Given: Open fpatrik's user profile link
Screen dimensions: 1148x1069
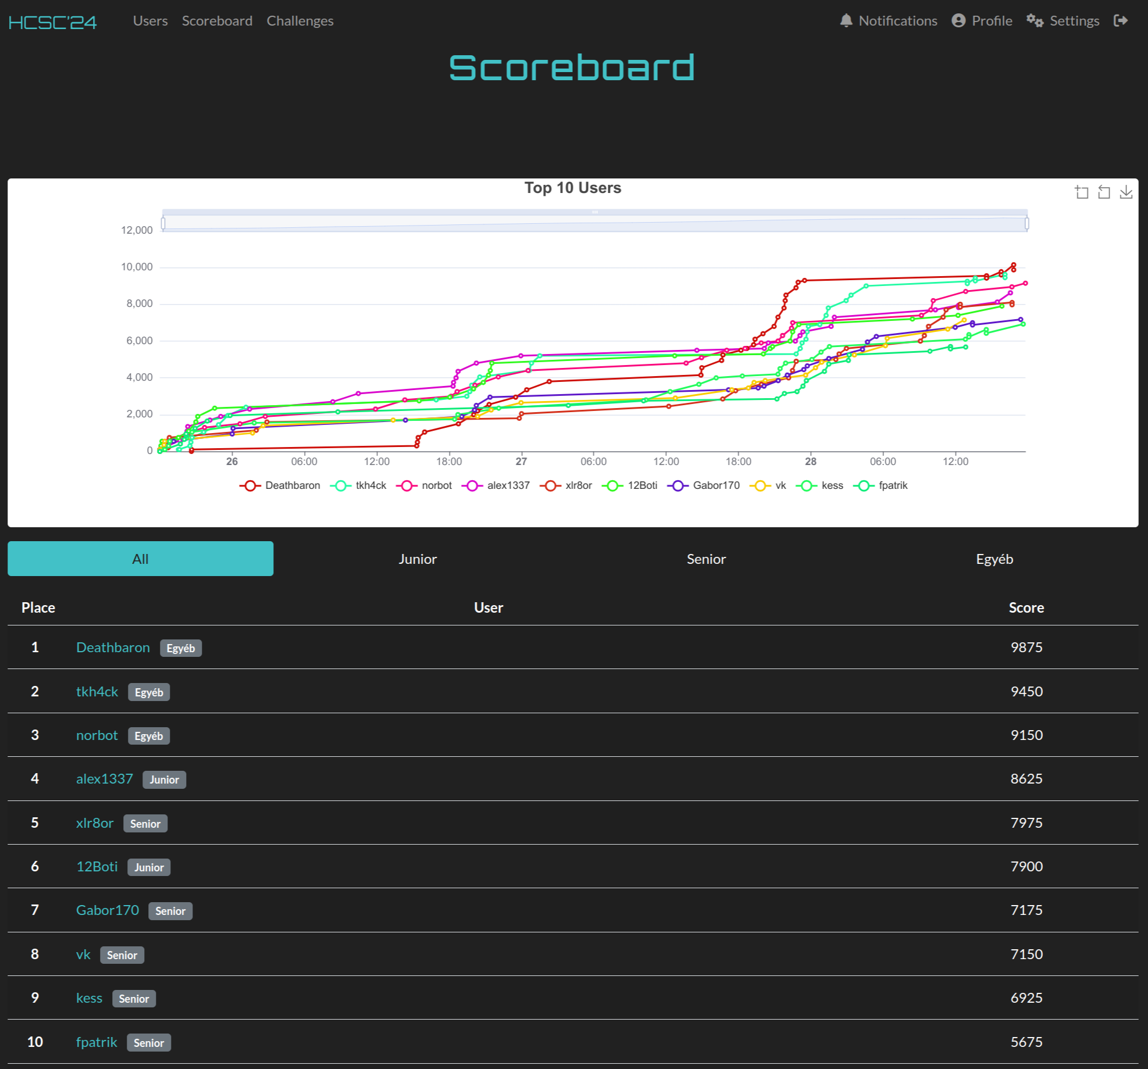Looking at the screenshot, I should [97, 1042].
